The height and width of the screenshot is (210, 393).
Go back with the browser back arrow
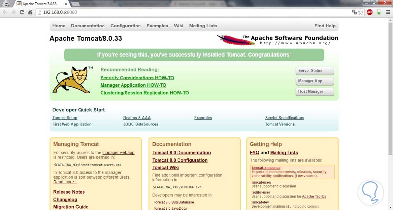[5, 12]
